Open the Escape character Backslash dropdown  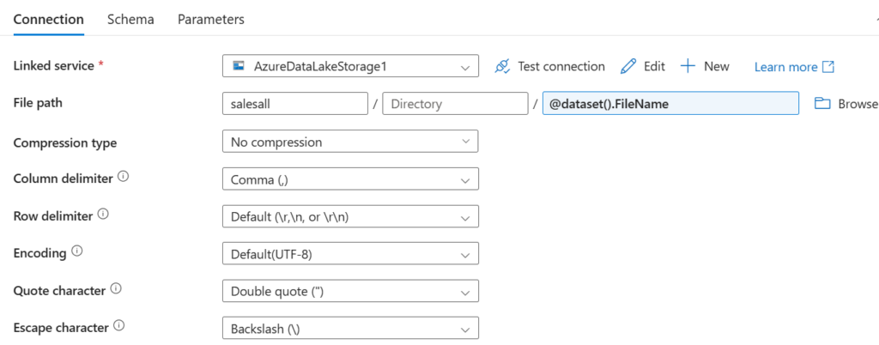[x=349, y=329]
